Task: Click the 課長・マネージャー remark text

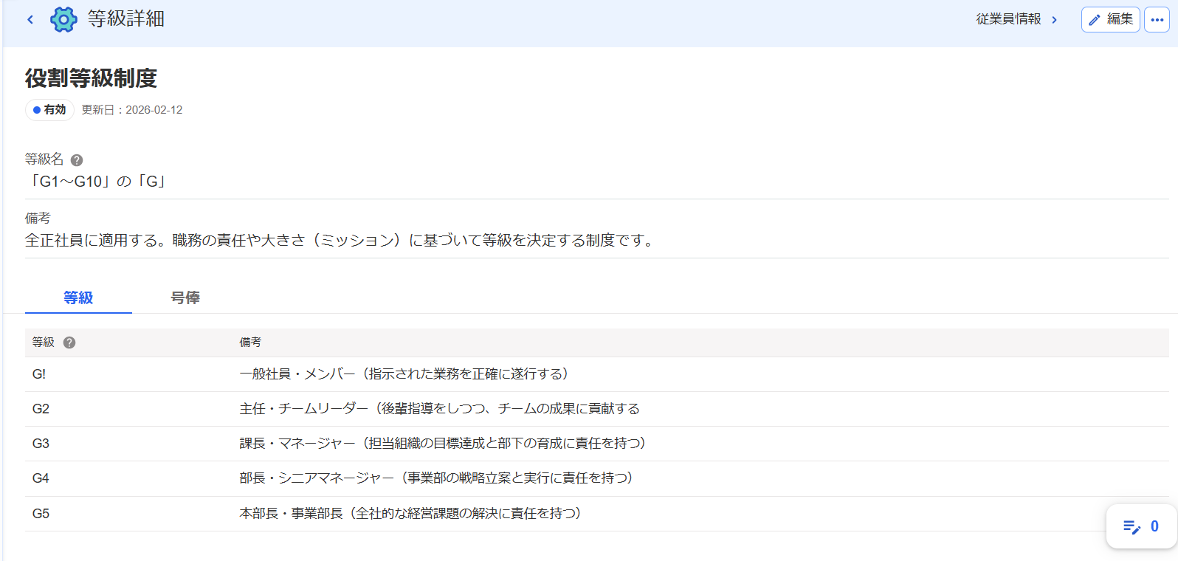Action: point(443,444)
